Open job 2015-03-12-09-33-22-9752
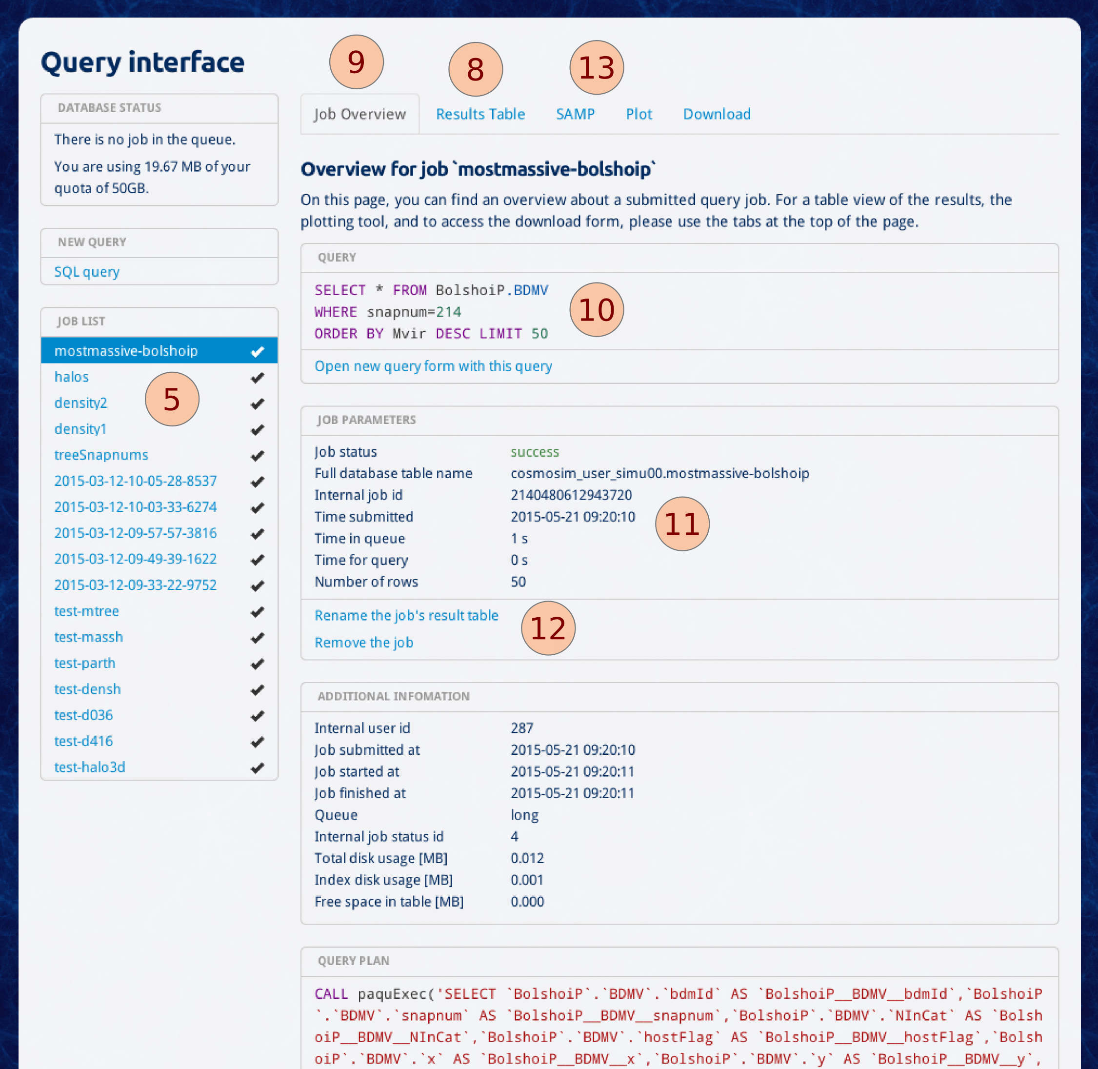The image size is (1098, 1069). [135, 585]
